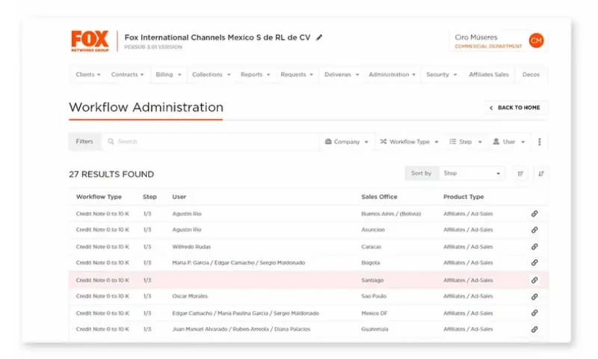Click the Fox Networks Group logo
This screenshot has height=359, width=598.
pyautogui.click(x=90, y=40)
